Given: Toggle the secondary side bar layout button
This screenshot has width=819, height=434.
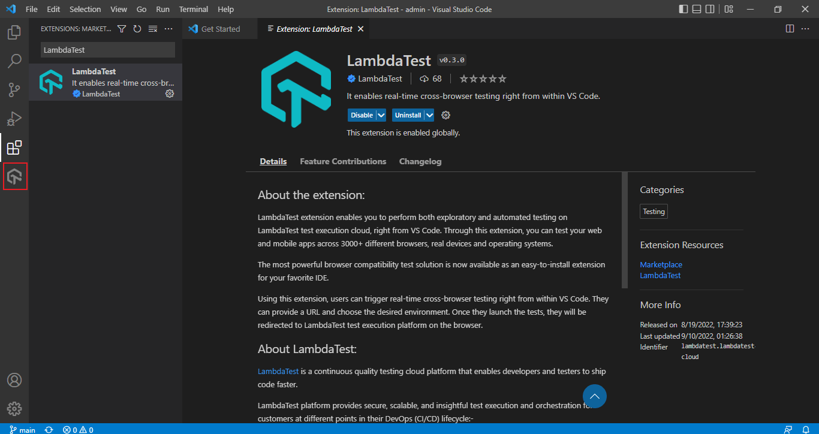Looking at the screenshot, I should tap(710, 9).
